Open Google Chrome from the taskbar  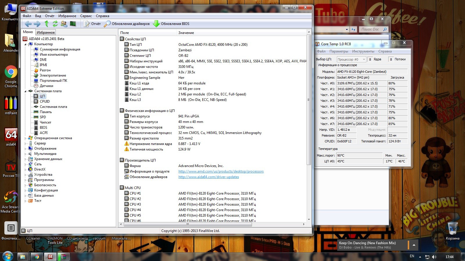pos(37,257)
